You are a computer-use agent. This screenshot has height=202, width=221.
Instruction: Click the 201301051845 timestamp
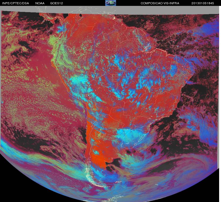point(203,3)
